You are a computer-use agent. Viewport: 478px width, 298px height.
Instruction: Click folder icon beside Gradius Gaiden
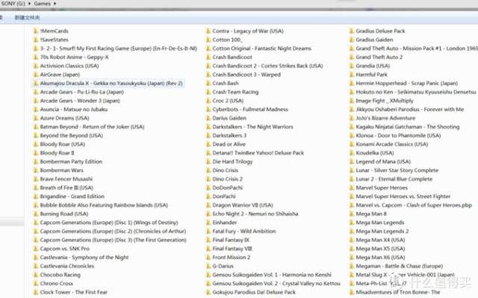tap(352, 40)
